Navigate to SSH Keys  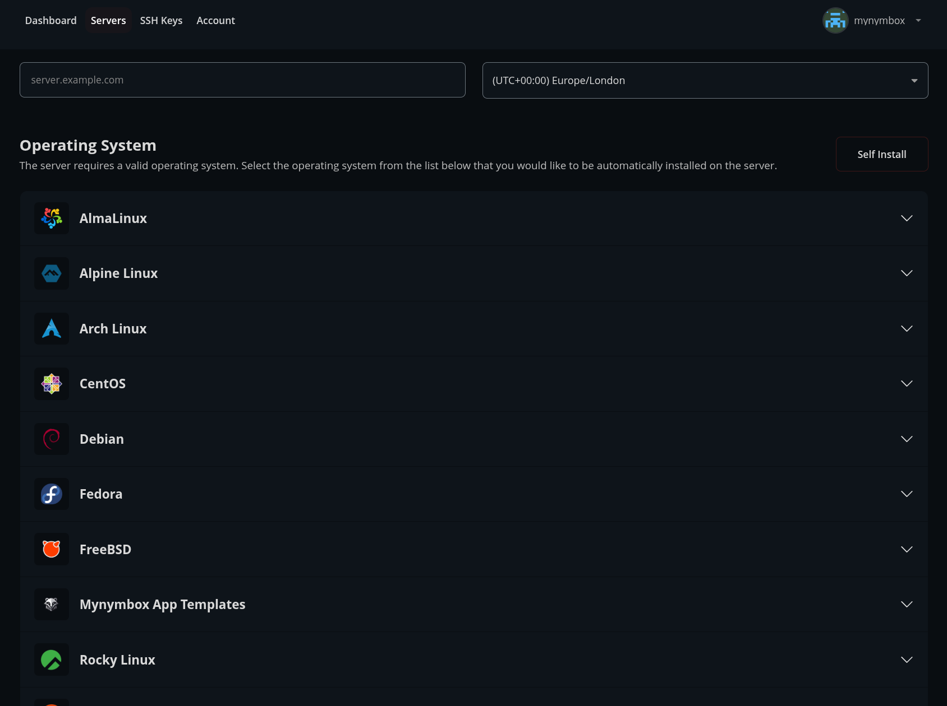161,21
